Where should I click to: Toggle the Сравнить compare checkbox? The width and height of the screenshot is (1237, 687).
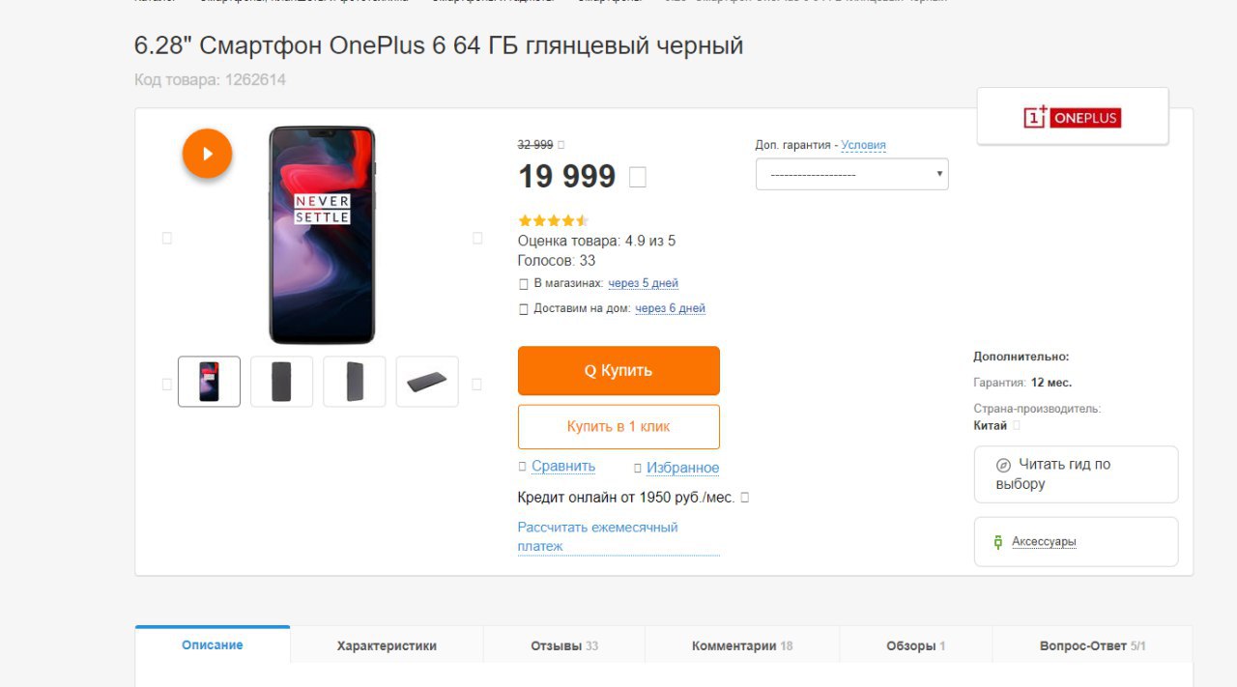pos(523,467)
